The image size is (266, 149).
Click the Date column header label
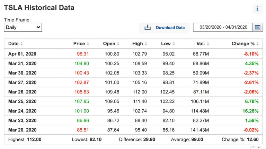point(14,43)
